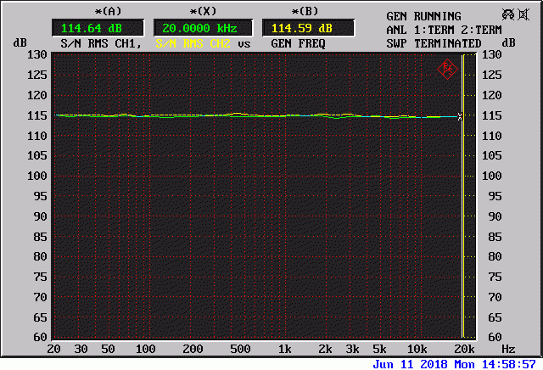Click the cursor B value 114.59 dB
The image size is (543, 370).
tap(301, 27)
